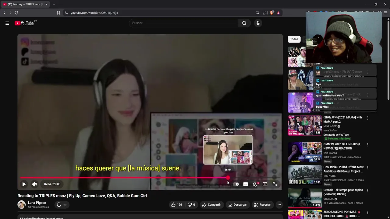
Task: Click the Recortar clip button
Action: (263, 205)
